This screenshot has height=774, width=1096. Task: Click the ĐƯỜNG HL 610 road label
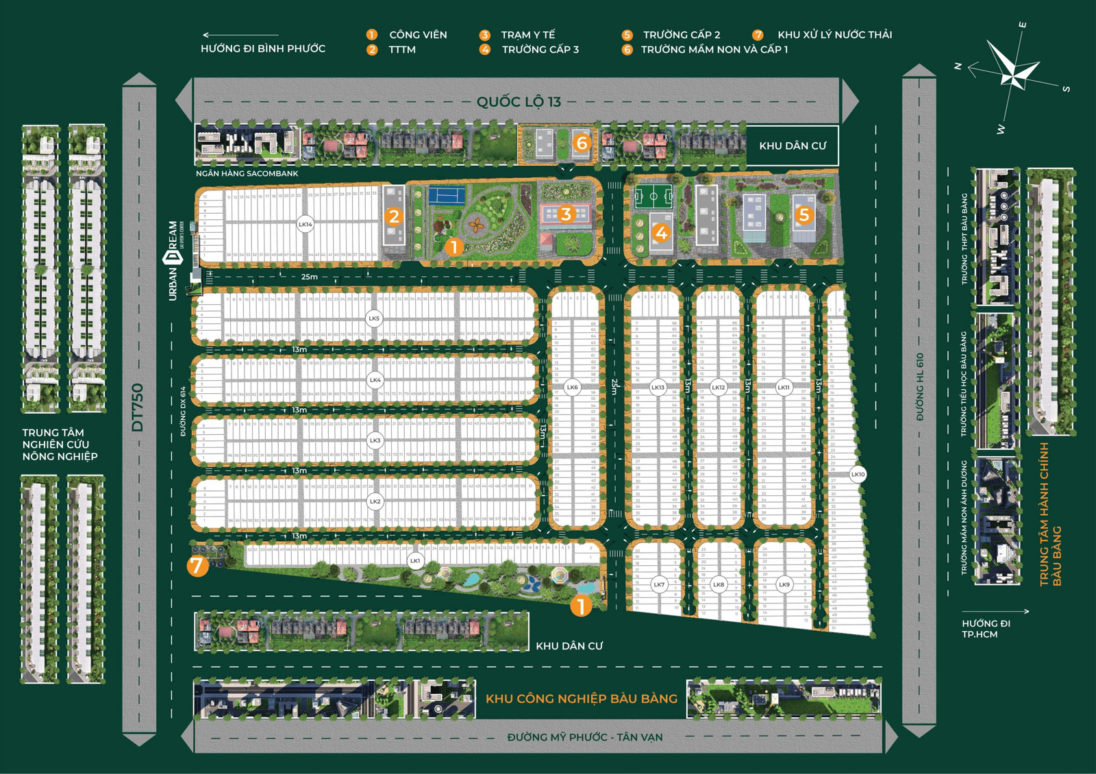(920, 387)
